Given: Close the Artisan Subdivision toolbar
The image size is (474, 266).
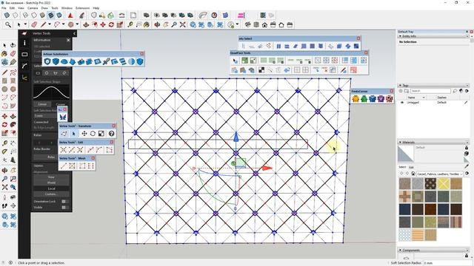Looking at the screenshot, I should [x=141, y=54].
